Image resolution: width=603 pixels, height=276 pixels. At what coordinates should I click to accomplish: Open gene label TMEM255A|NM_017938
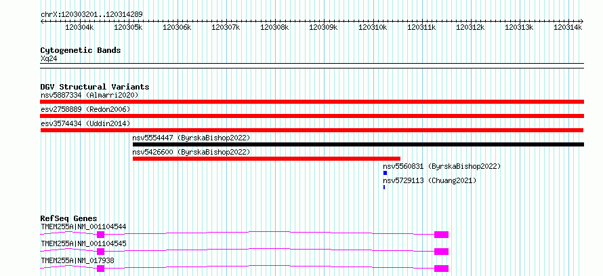[77, 260]
